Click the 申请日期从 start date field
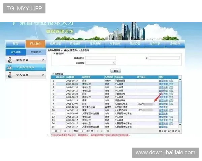 click(x=101, y=58)
